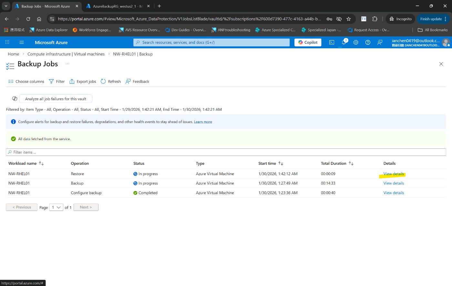The height and width of the screenshot is (286, 452).
Task: Open the tab search dropdown arrow
Action: tap(6, 6)
